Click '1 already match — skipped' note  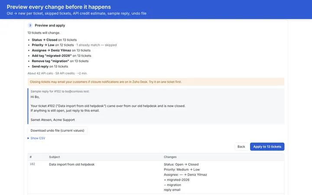coord(97,45)
